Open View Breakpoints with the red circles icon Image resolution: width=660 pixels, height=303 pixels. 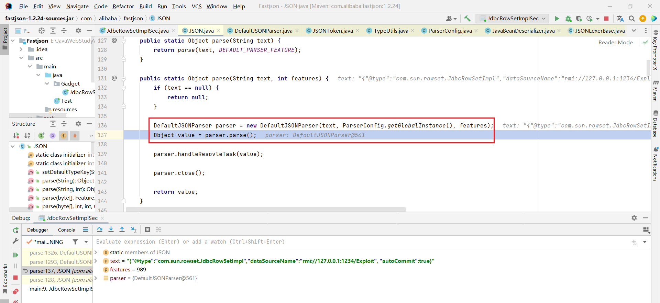coord(15,292)
